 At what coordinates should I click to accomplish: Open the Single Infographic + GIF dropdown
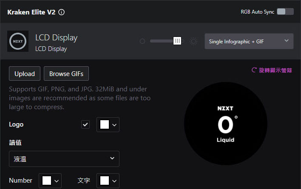point(249,41)
